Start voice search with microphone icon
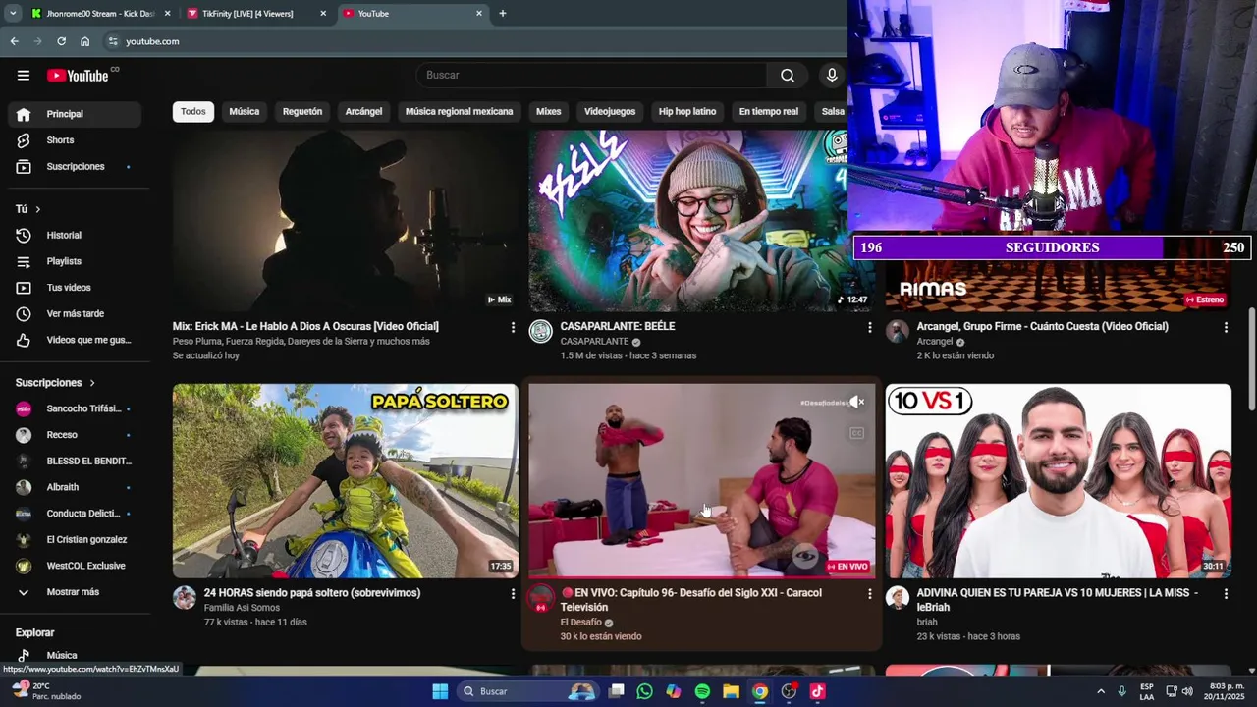 pos(832,76)
